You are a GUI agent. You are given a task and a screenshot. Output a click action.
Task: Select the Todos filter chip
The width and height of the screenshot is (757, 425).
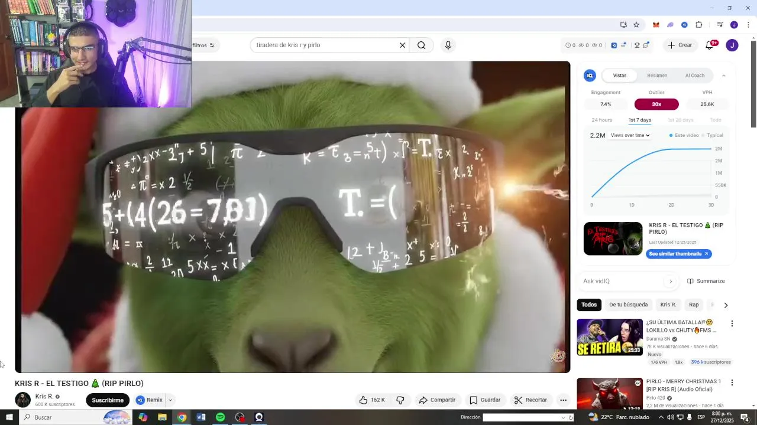point(589,305)
